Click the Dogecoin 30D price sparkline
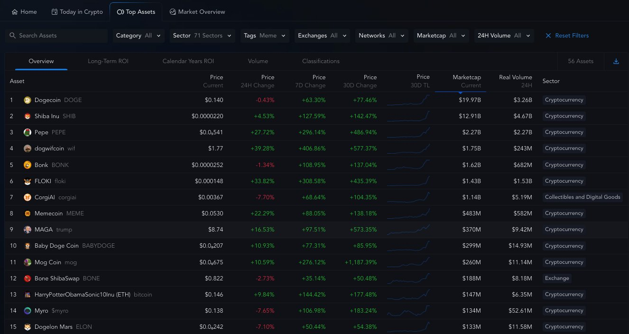This screenshot has height=334, width=629. tap(408, 100)
